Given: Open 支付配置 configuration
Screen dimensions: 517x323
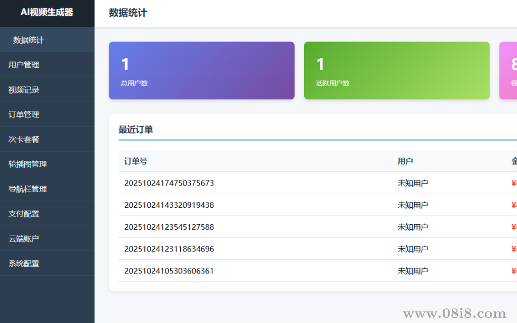Looking at the screenshot, I should pyautogui.click(x=23, y=214).
